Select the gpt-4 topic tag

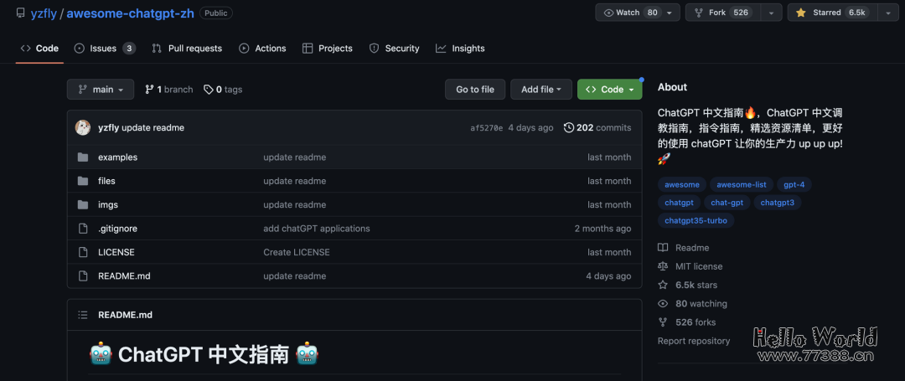[x=794, y=185]
